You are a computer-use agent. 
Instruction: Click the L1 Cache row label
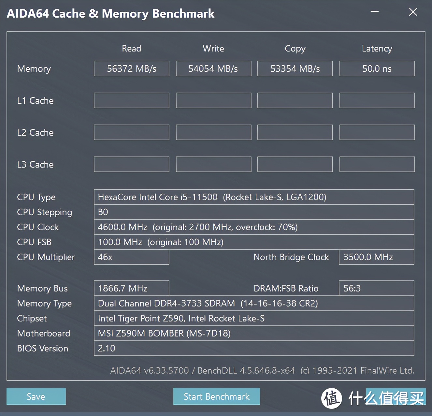point(35,100)
